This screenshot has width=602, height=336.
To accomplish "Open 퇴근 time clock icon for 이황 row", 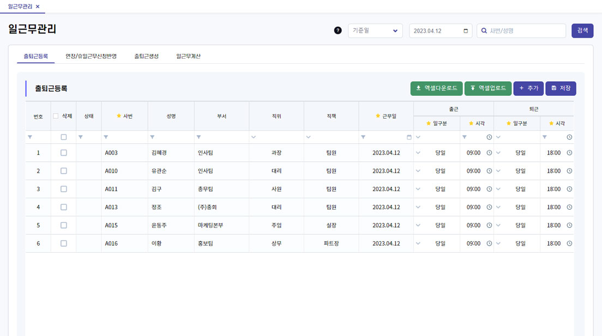I will point(569,243).
